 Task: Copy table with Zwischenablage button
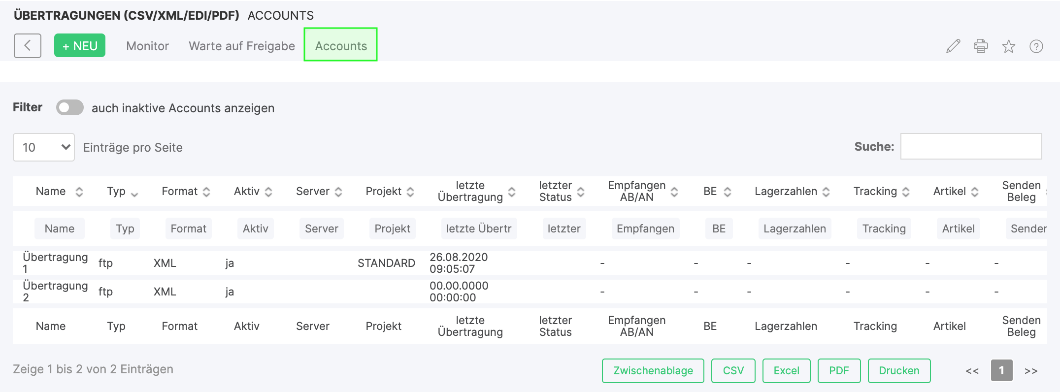[653, 370]
